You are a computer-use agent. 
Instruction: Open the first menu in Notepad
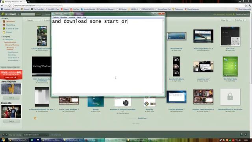pos(56,17)
